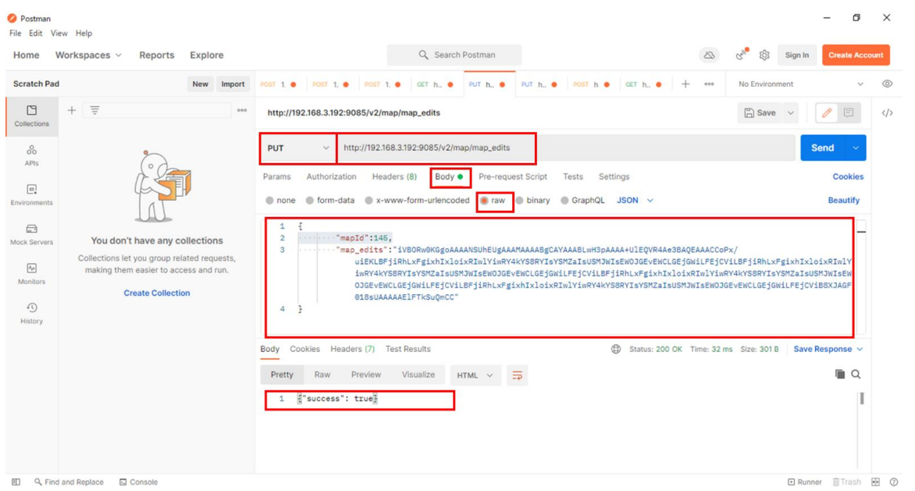Click the response panel vertical scrollbar
Viewport: 915px width, 491px height.
[862, 399]
